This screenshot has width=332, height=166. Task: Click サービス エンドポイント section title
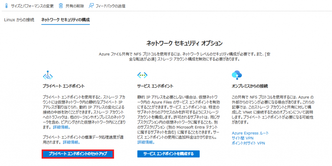pos(155,86)
